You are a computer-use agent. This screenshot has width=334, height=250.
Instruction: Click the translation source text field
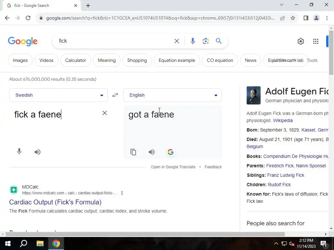tap(55, 114)
